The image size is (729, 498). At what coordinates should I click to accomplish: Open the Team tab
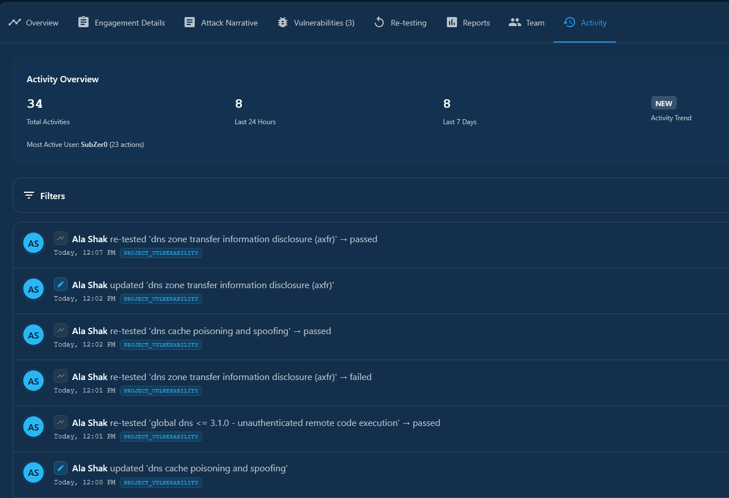(x=527, y=23)
